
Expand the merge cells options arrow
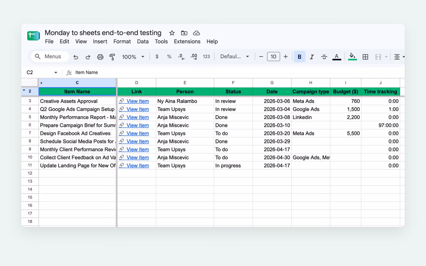[x=386, y=57]
